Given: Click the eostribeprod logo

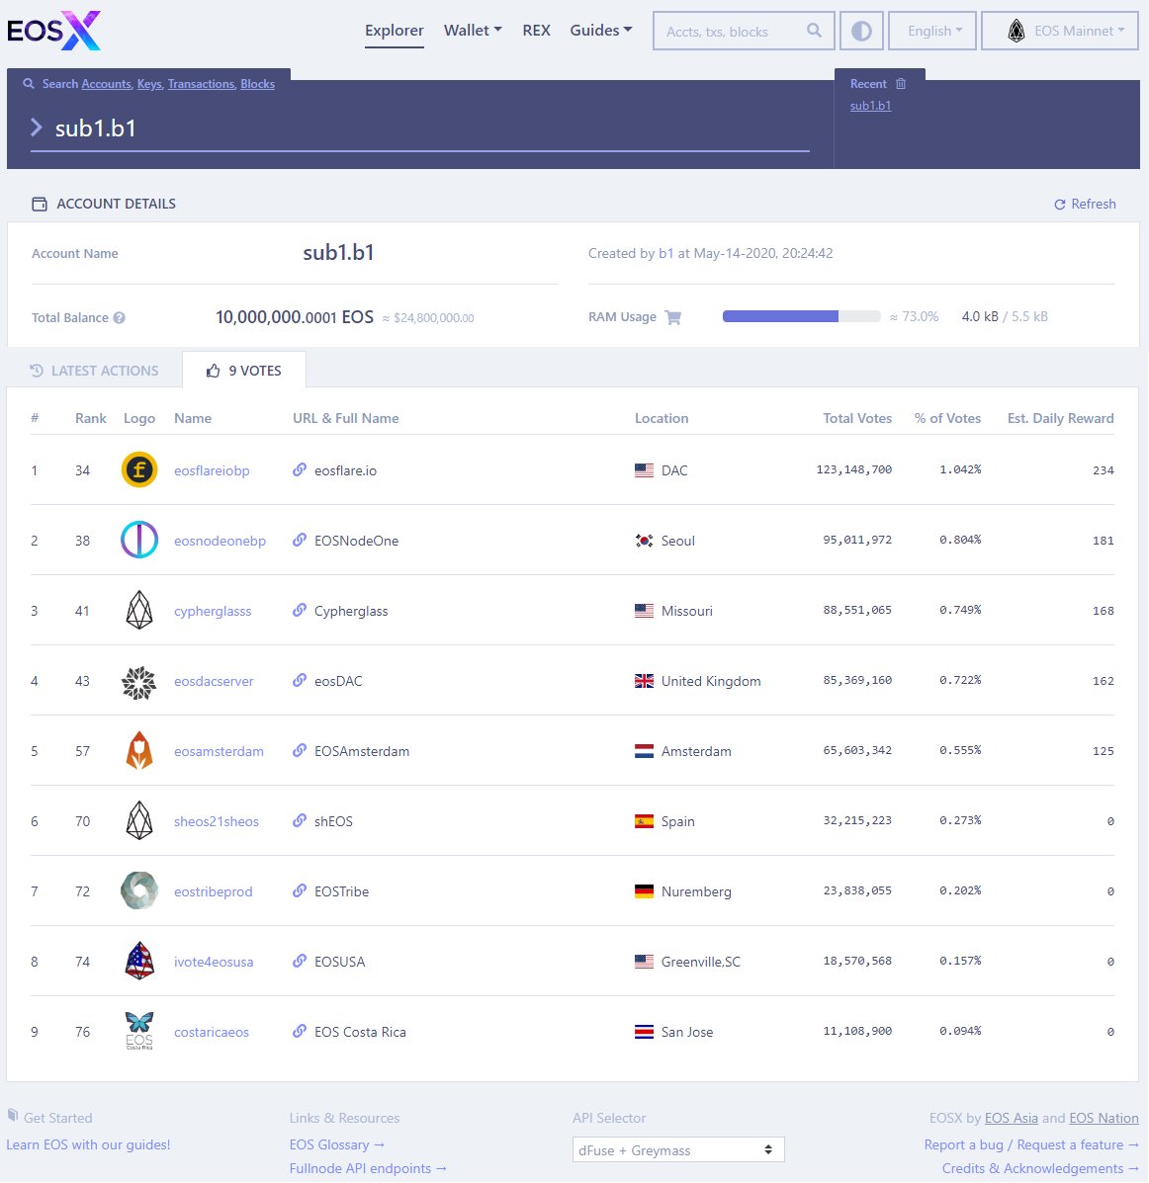Looking at the screenshot, I should (x=139, y=891).
